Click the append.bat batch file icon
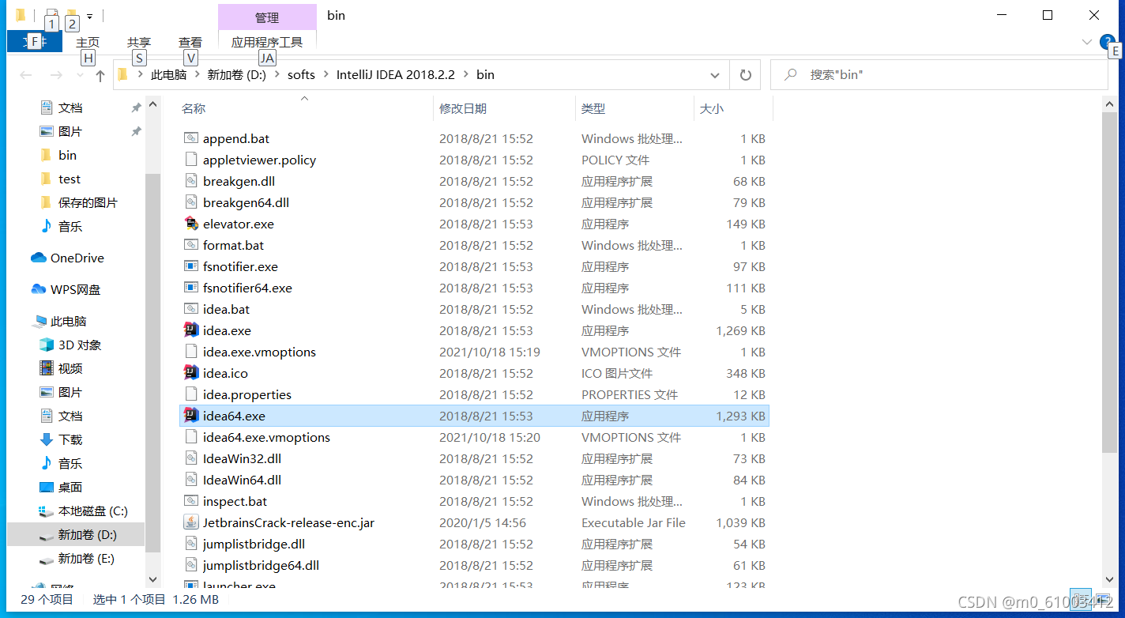The image size is (1125, 618). (x=190, y=138)
